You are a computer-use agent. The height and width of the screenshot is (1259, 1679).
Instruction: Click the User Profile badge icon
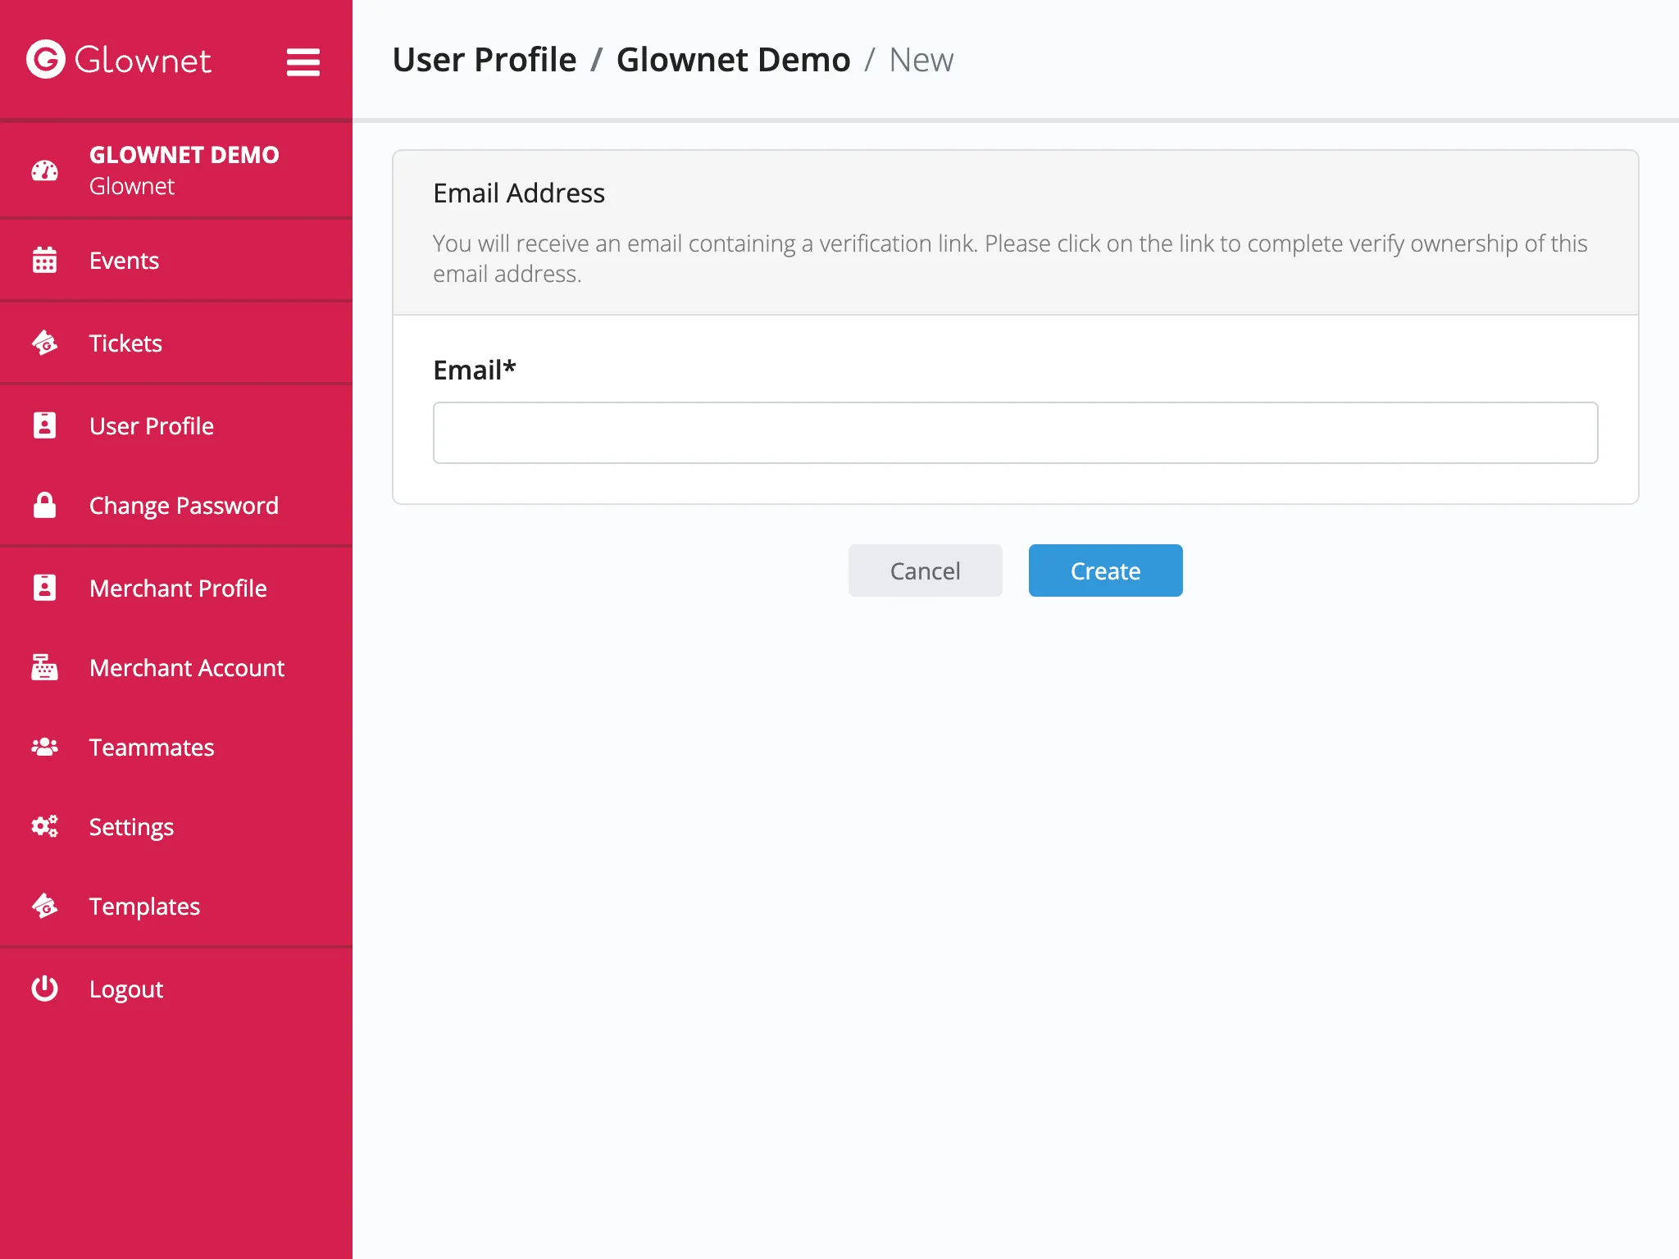pyautogui.click(x=44, y=425)
